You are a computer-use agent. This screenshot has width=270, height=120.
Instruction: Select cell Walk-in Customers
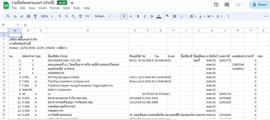(x=88, y=90)
